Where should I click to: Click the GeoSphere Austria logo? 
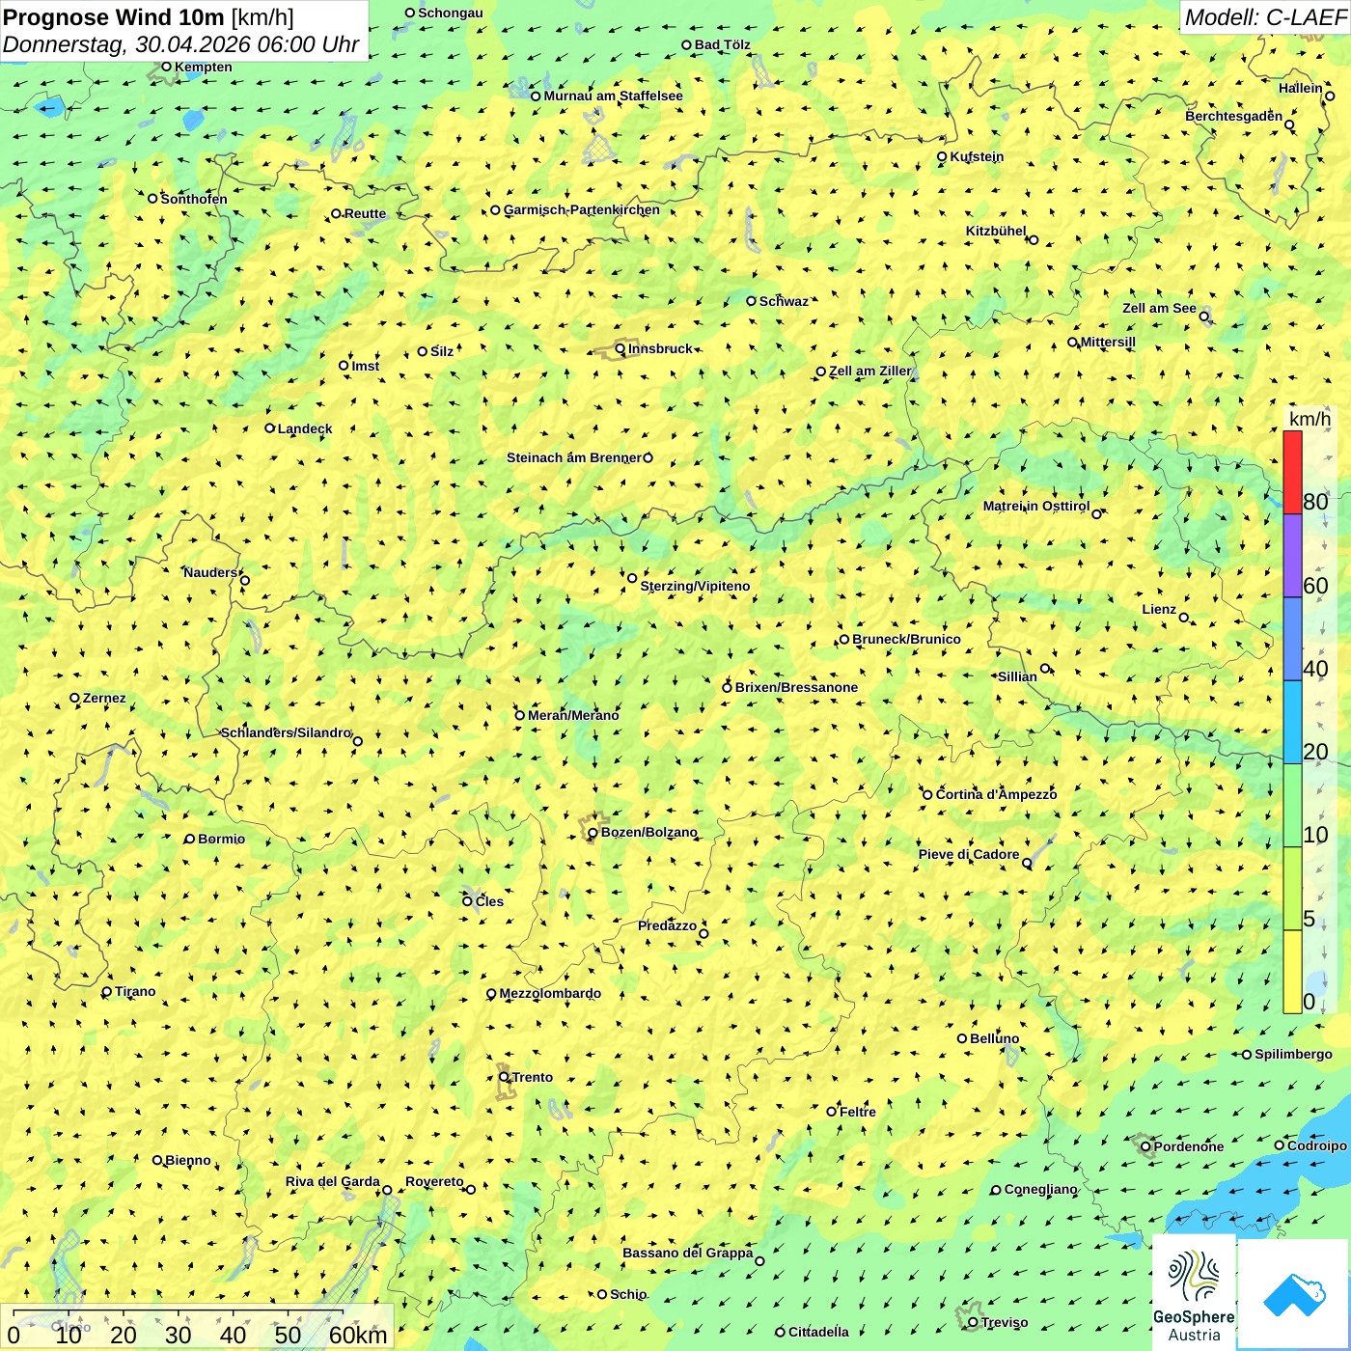(1194, 1292)
